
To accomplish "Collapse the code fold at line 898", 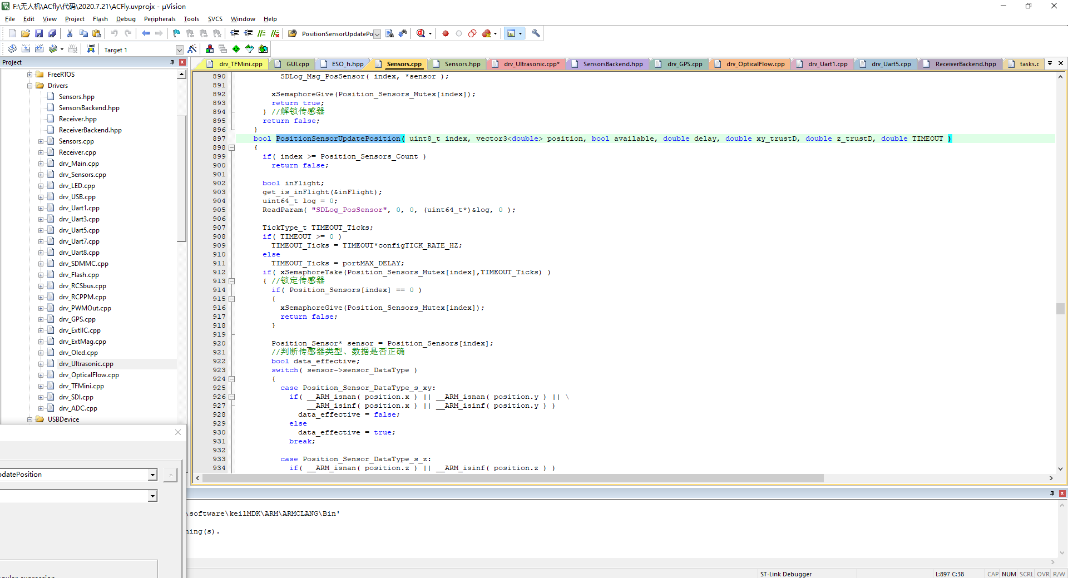I will [x=232, y=148].
